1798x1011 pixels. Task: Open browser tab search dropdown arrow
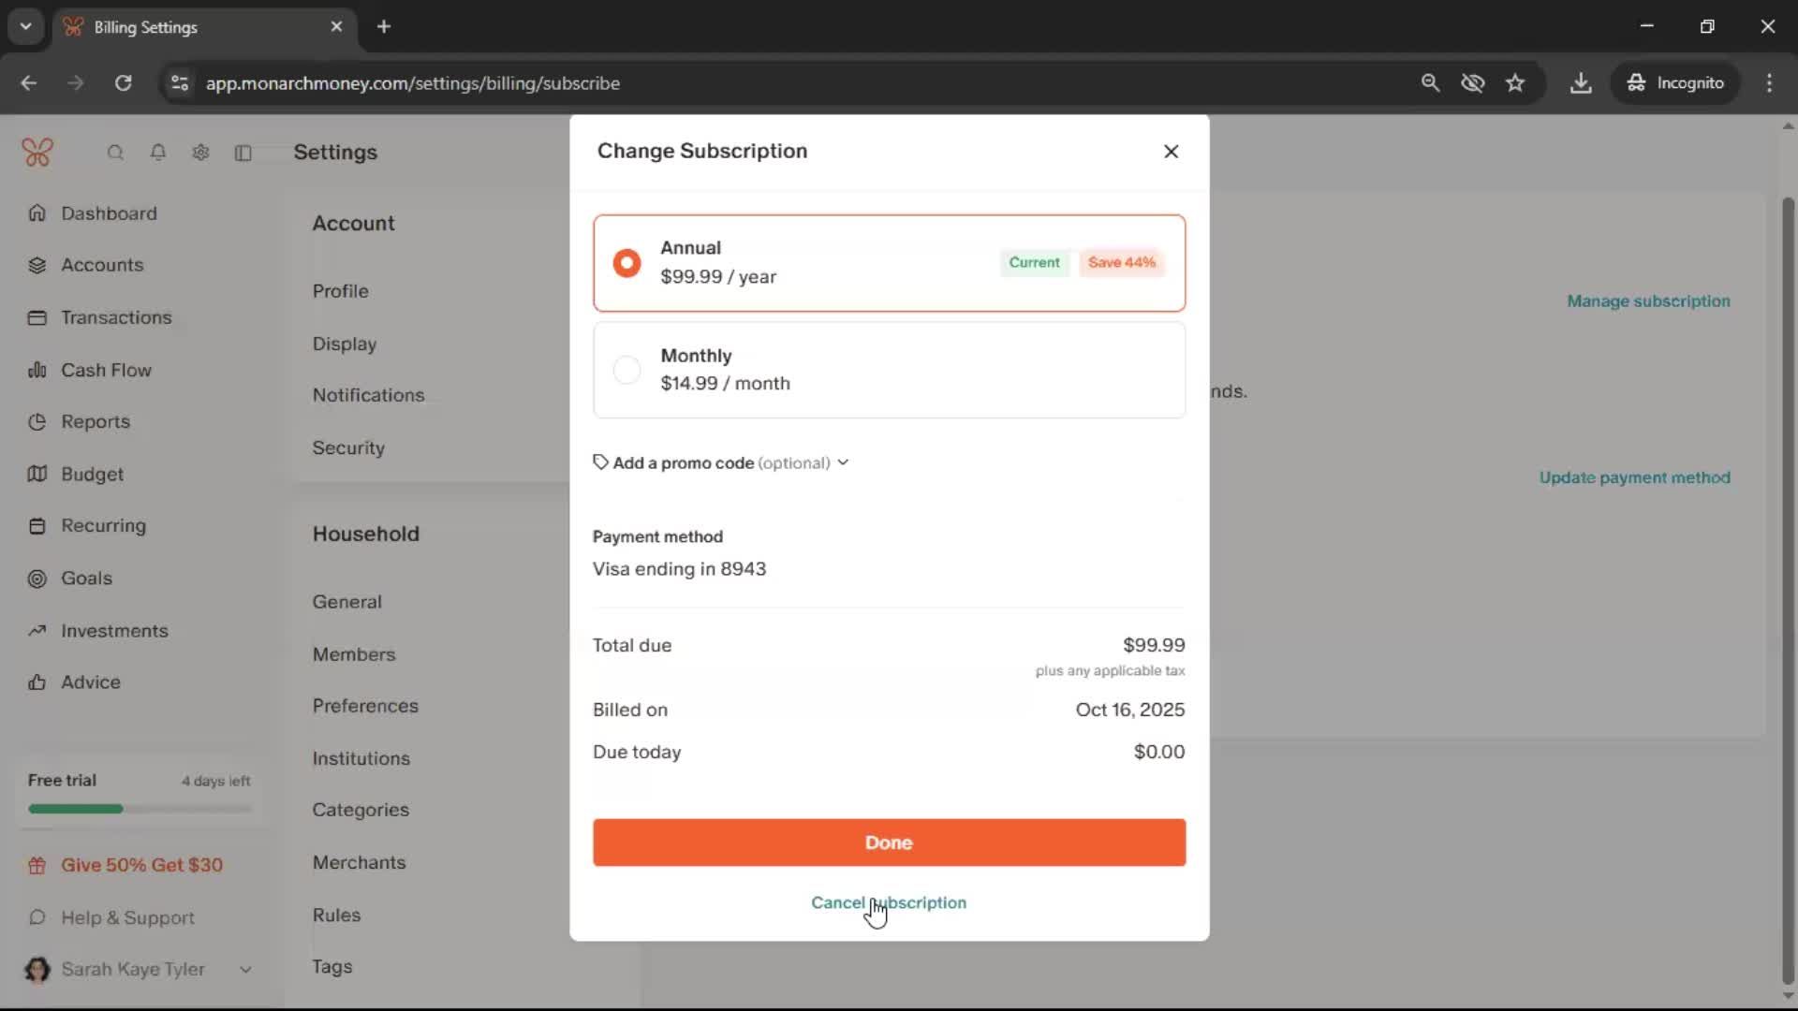pos(26,26)
